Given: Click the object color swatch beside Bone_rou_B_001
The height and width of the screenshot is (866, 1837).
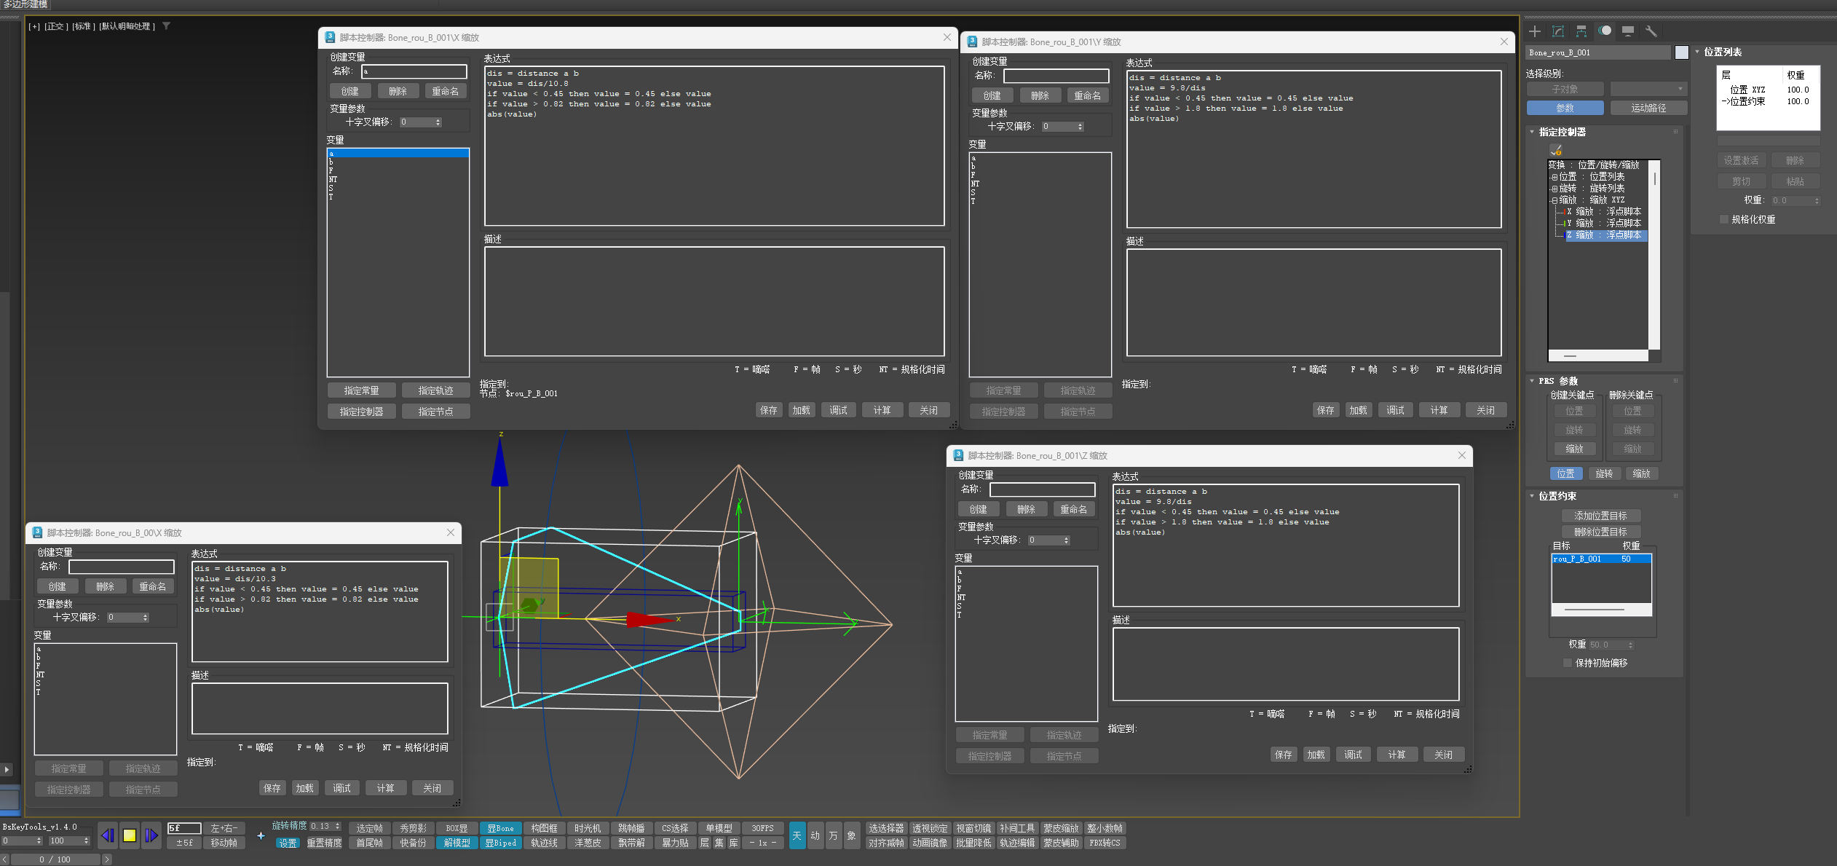Looking at the screenshot, I should 1682,52.
